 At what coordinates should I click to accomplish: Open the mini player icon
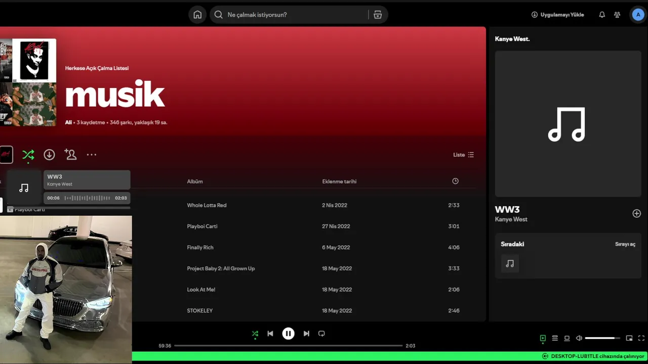(x=629, y=338)
